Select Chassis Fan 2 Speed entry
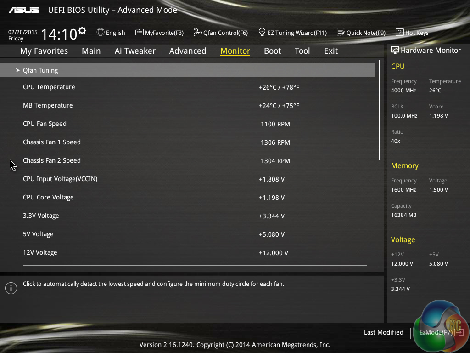 [187, 160]
